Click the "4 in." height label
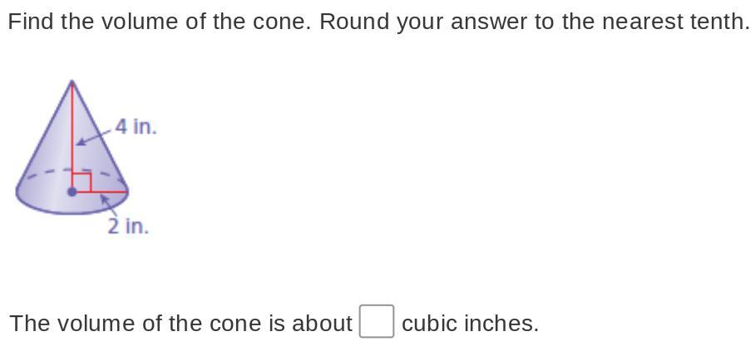Viewport: 755px width, 351px height. [136, 127]
